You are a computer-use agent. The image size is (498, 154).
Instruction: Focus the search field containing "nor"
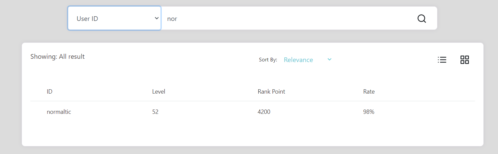286,19
